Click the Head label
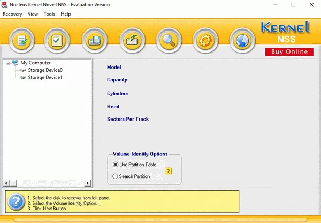 tap(113, 107)
